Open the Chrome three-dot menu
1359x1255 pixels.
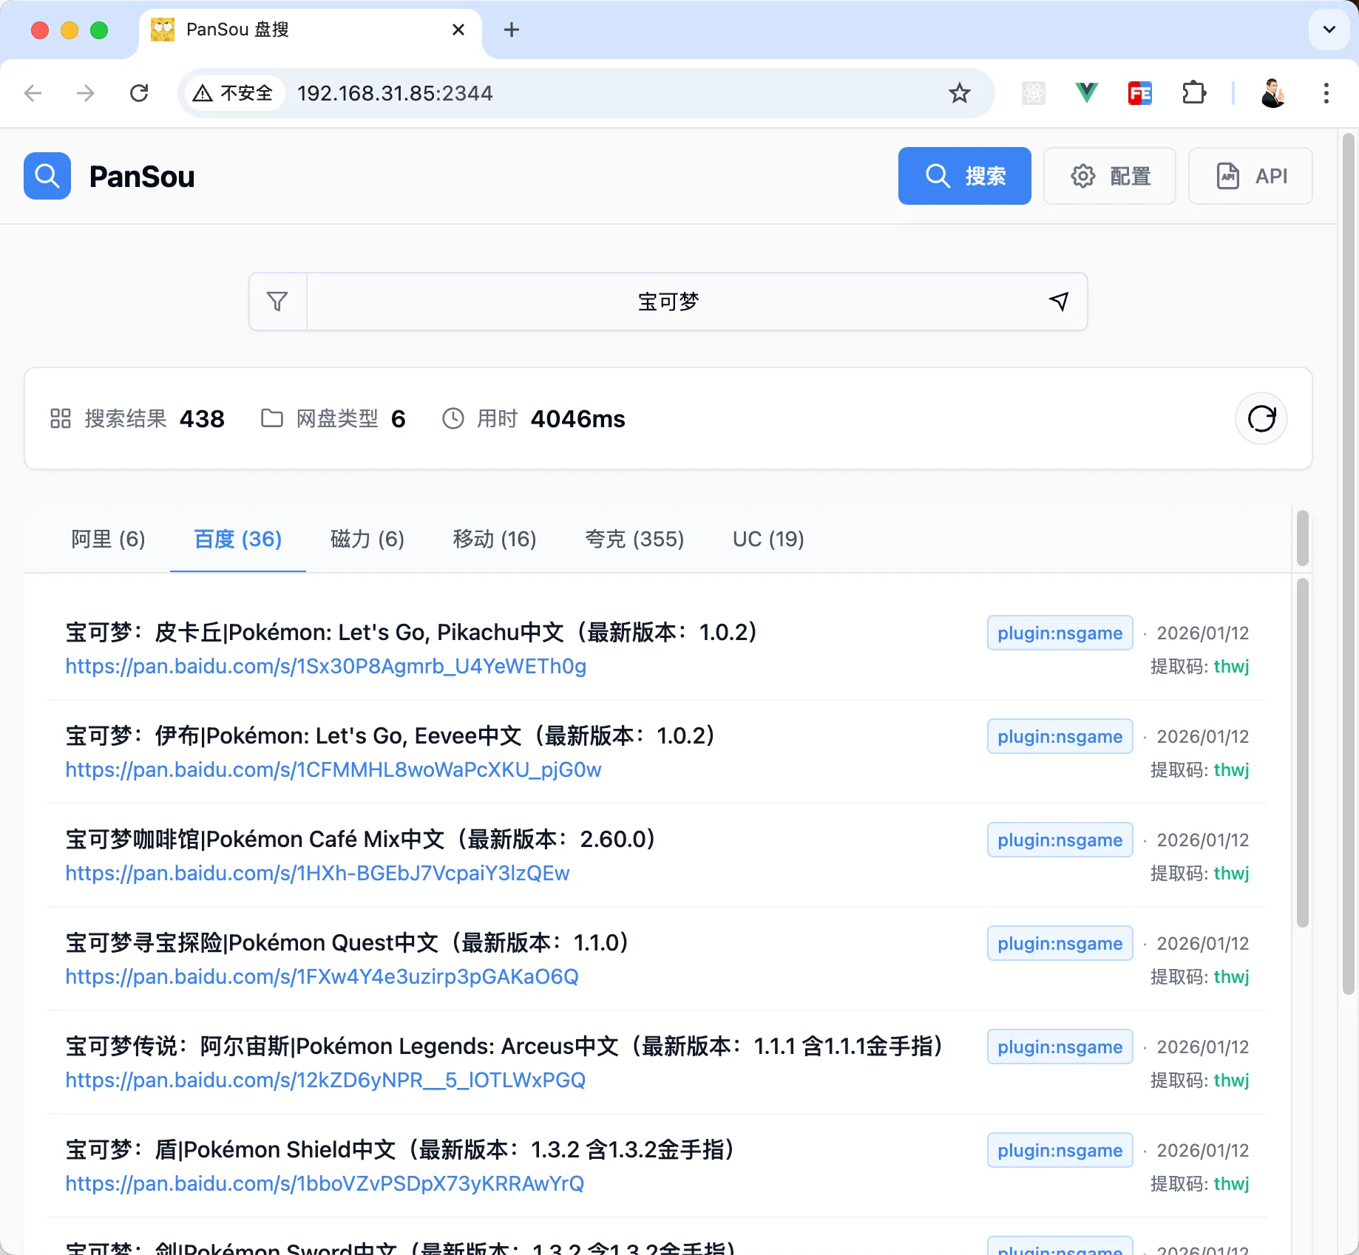(1326, 93)
